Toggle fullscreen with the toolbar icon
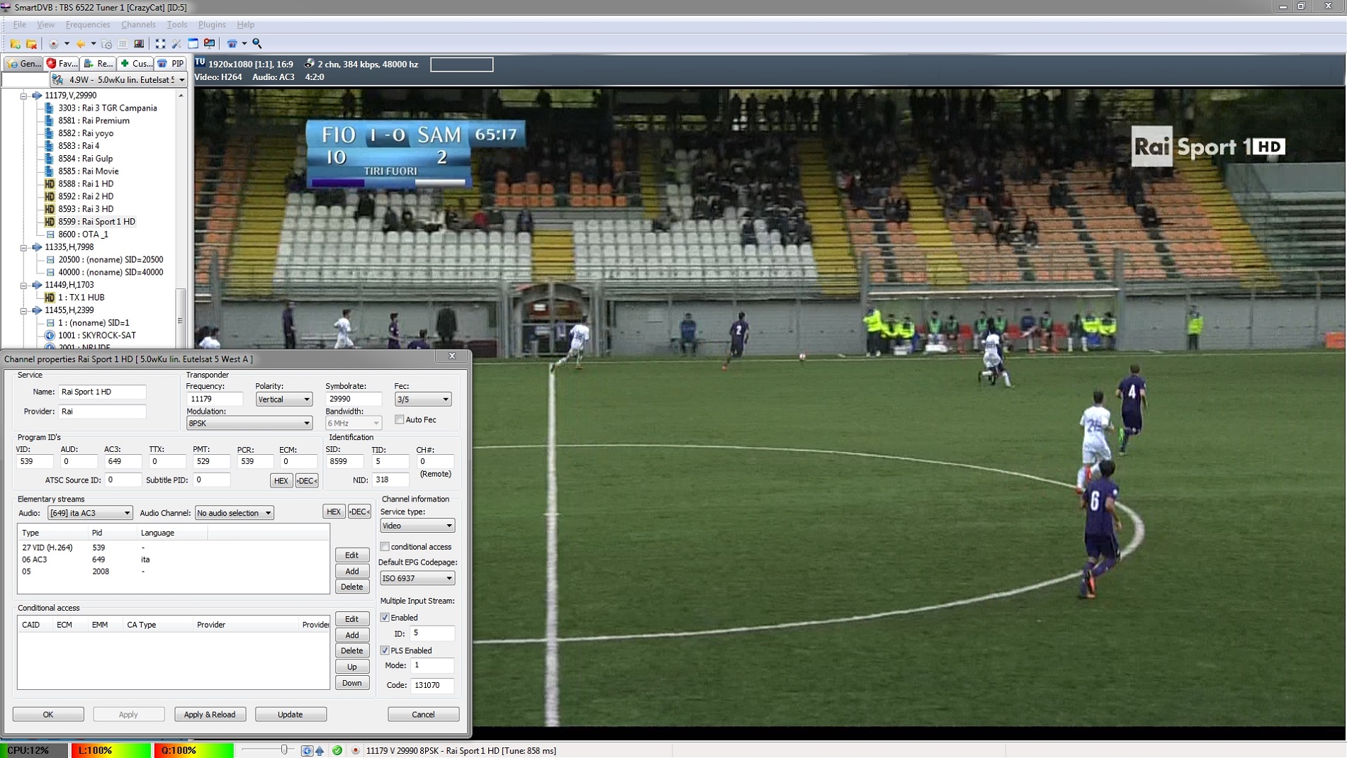This screenshot has height=758, width=1347. point(160,44)
